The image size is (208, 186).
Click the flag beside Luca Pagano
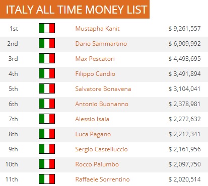47,134
